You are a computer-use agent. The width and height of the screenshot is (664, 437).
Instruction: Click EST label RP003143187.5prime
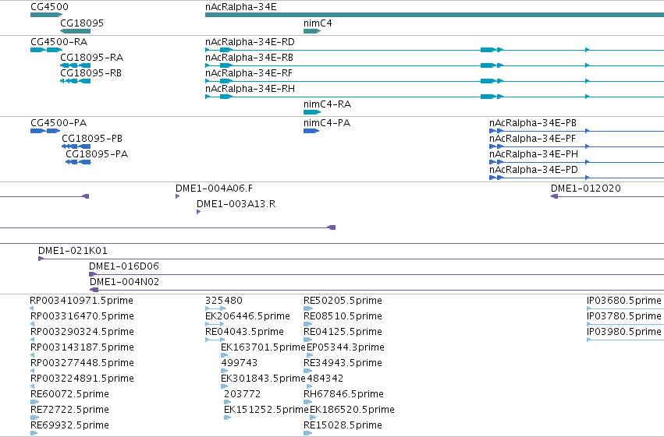[x=82, y=347]
